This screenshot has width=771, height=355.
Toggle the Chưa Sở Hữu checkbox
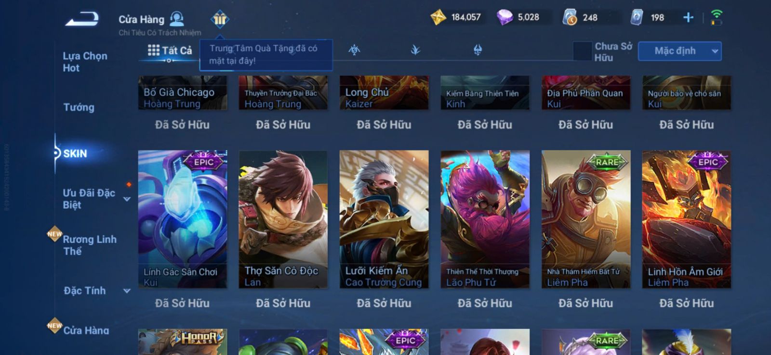tap(582, 51)
